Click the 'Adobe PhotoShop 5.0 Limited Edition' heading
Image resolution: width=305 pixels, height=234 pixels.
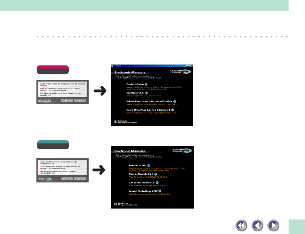click(149, 102)
